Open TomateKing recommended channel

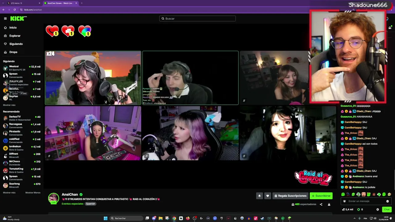[x=22, y=170]
